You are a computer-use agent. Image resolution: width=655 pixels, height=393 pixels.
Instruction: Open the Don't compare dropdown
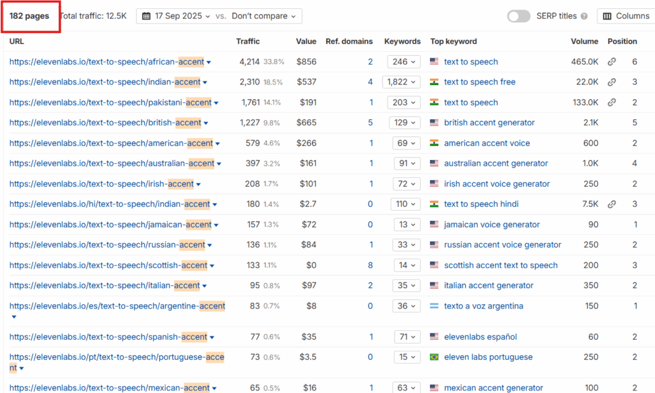pos(264,16)
